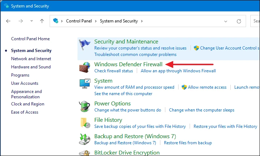Open the recent locations dropdown chevron

coord(31,21)
